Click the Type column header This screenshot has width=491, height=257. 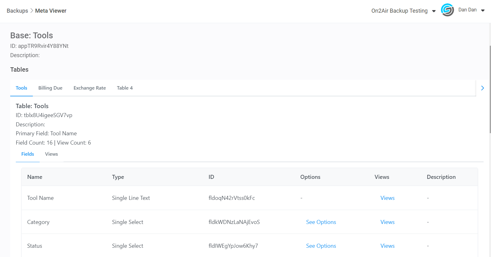click(118, 177)
